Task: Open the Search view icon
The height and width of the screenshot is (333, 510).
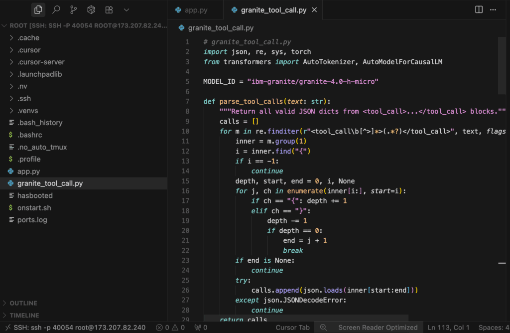Action: pyautogui.click(x=56, y=9)
